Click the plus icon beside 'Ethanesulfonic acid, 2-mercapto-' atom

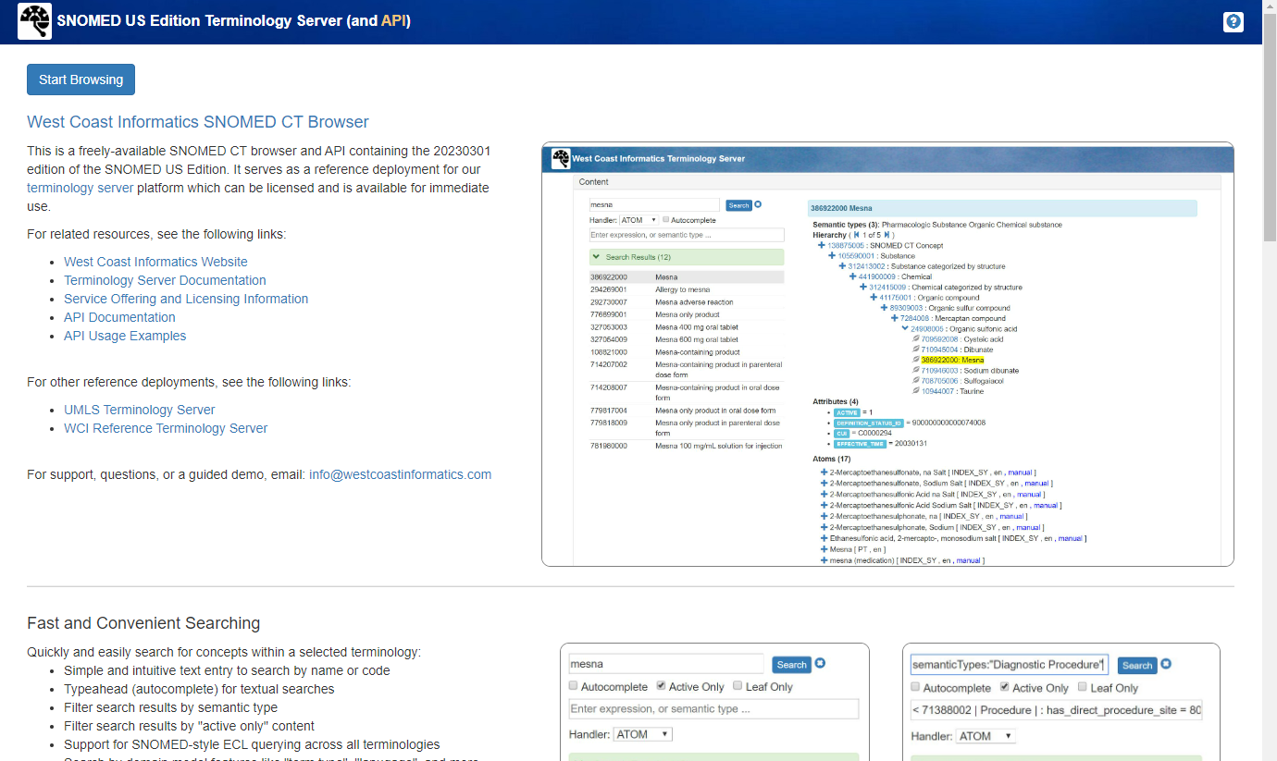click(824, 538)
